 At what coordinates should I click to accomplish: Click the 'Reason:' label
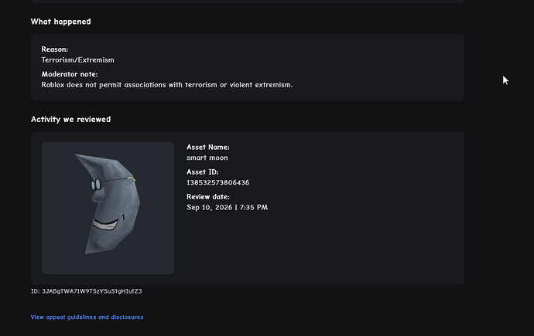(55, 49)
